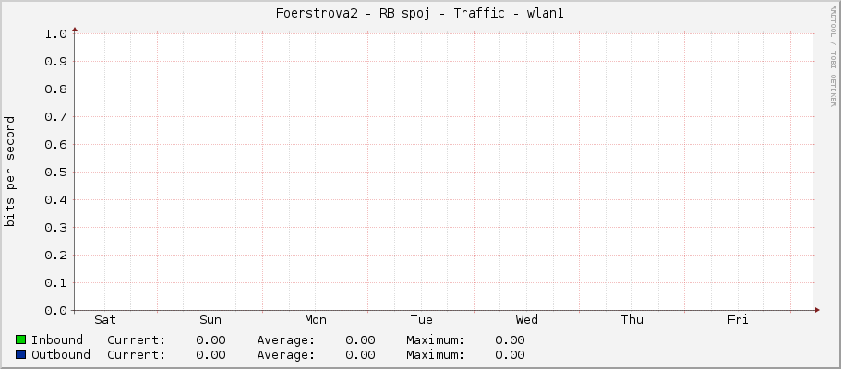Screen dimensions: 841x369
Task: Click the '0.9' y-axis value
Action: (x=56, y=62)
